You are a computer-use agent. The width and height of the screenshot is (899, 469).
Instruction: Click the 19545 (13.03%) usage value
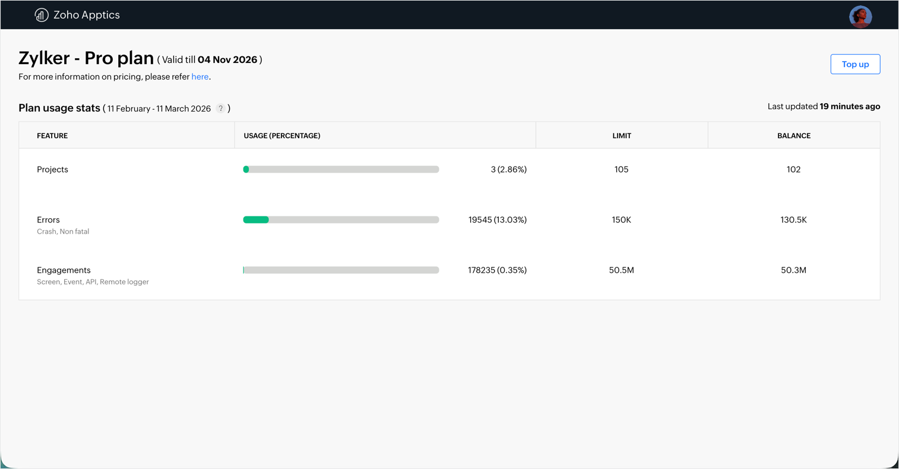(x=497, y=220)
